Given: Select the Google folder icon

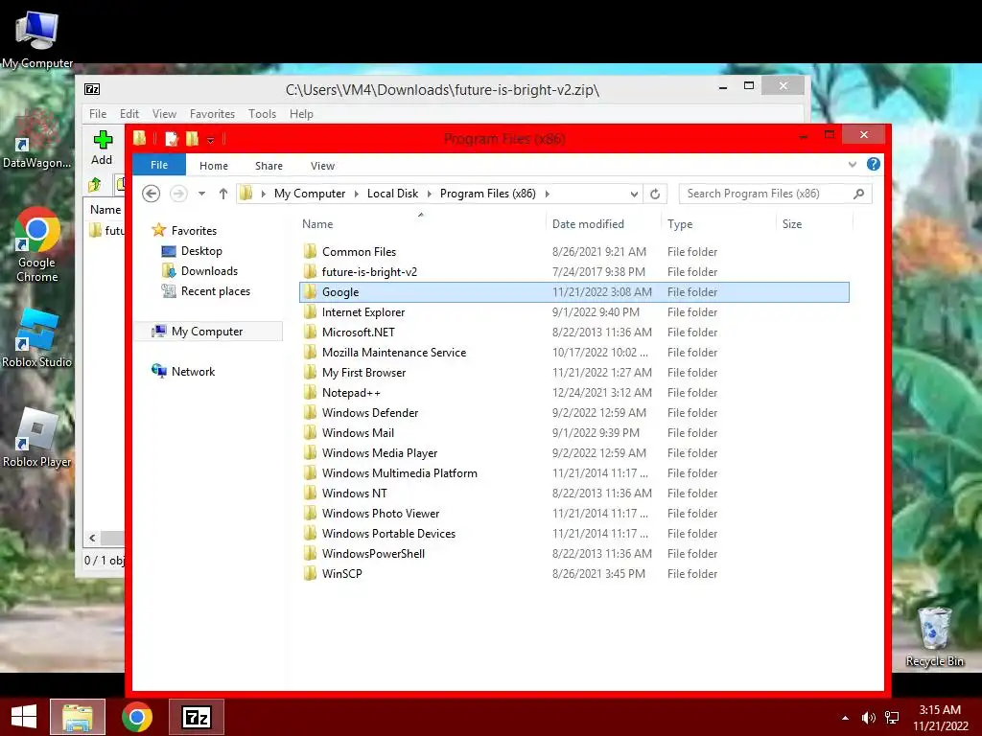Looking at the screenshot, I should pos(310,291).
